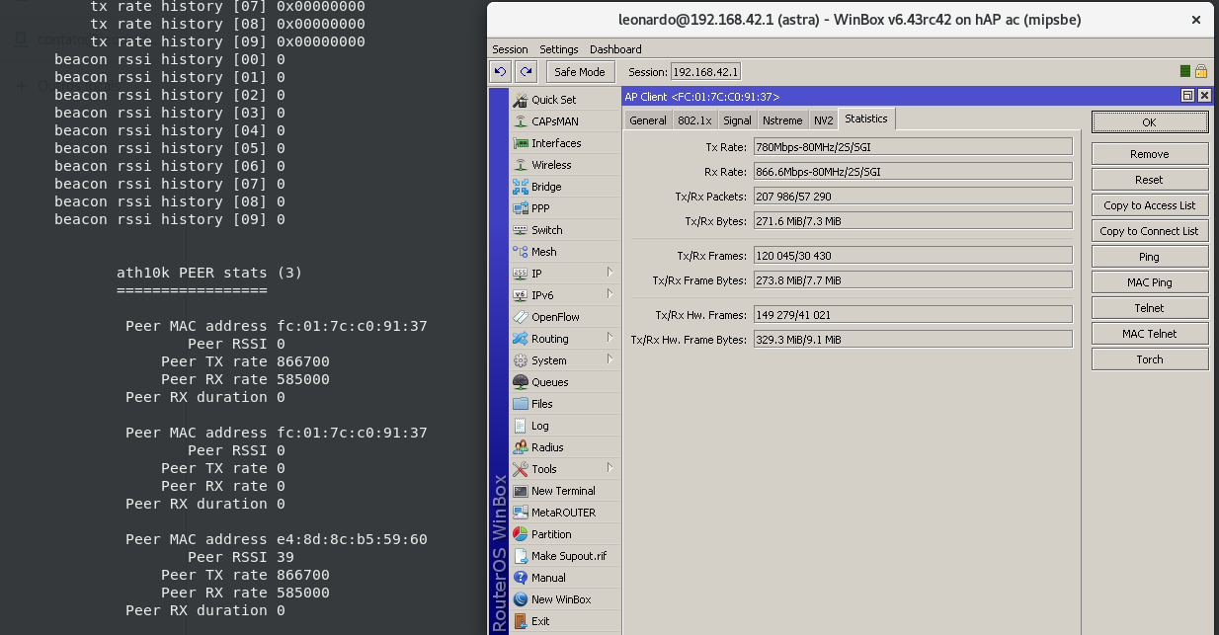Click the Session address field 192.168.42.1
This screenshot has height=635, width=1219.
[x=705, y=72]
